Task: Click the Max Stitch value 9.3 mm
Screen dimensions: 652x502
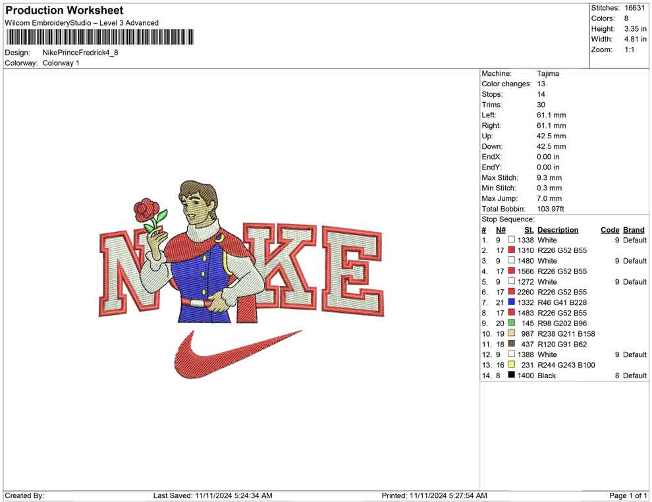Action: tap(549, 178)
